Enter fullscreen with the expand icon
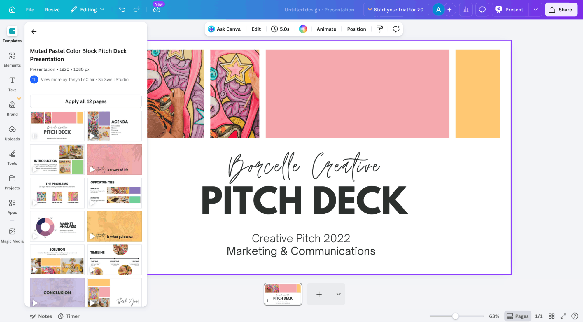 pyautogui.click(x=563, y=316)
